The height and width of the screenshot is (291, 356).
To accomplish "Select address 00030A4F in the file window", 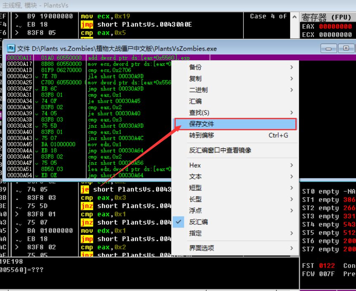I will pyautogui.click(x=20, y=163).
